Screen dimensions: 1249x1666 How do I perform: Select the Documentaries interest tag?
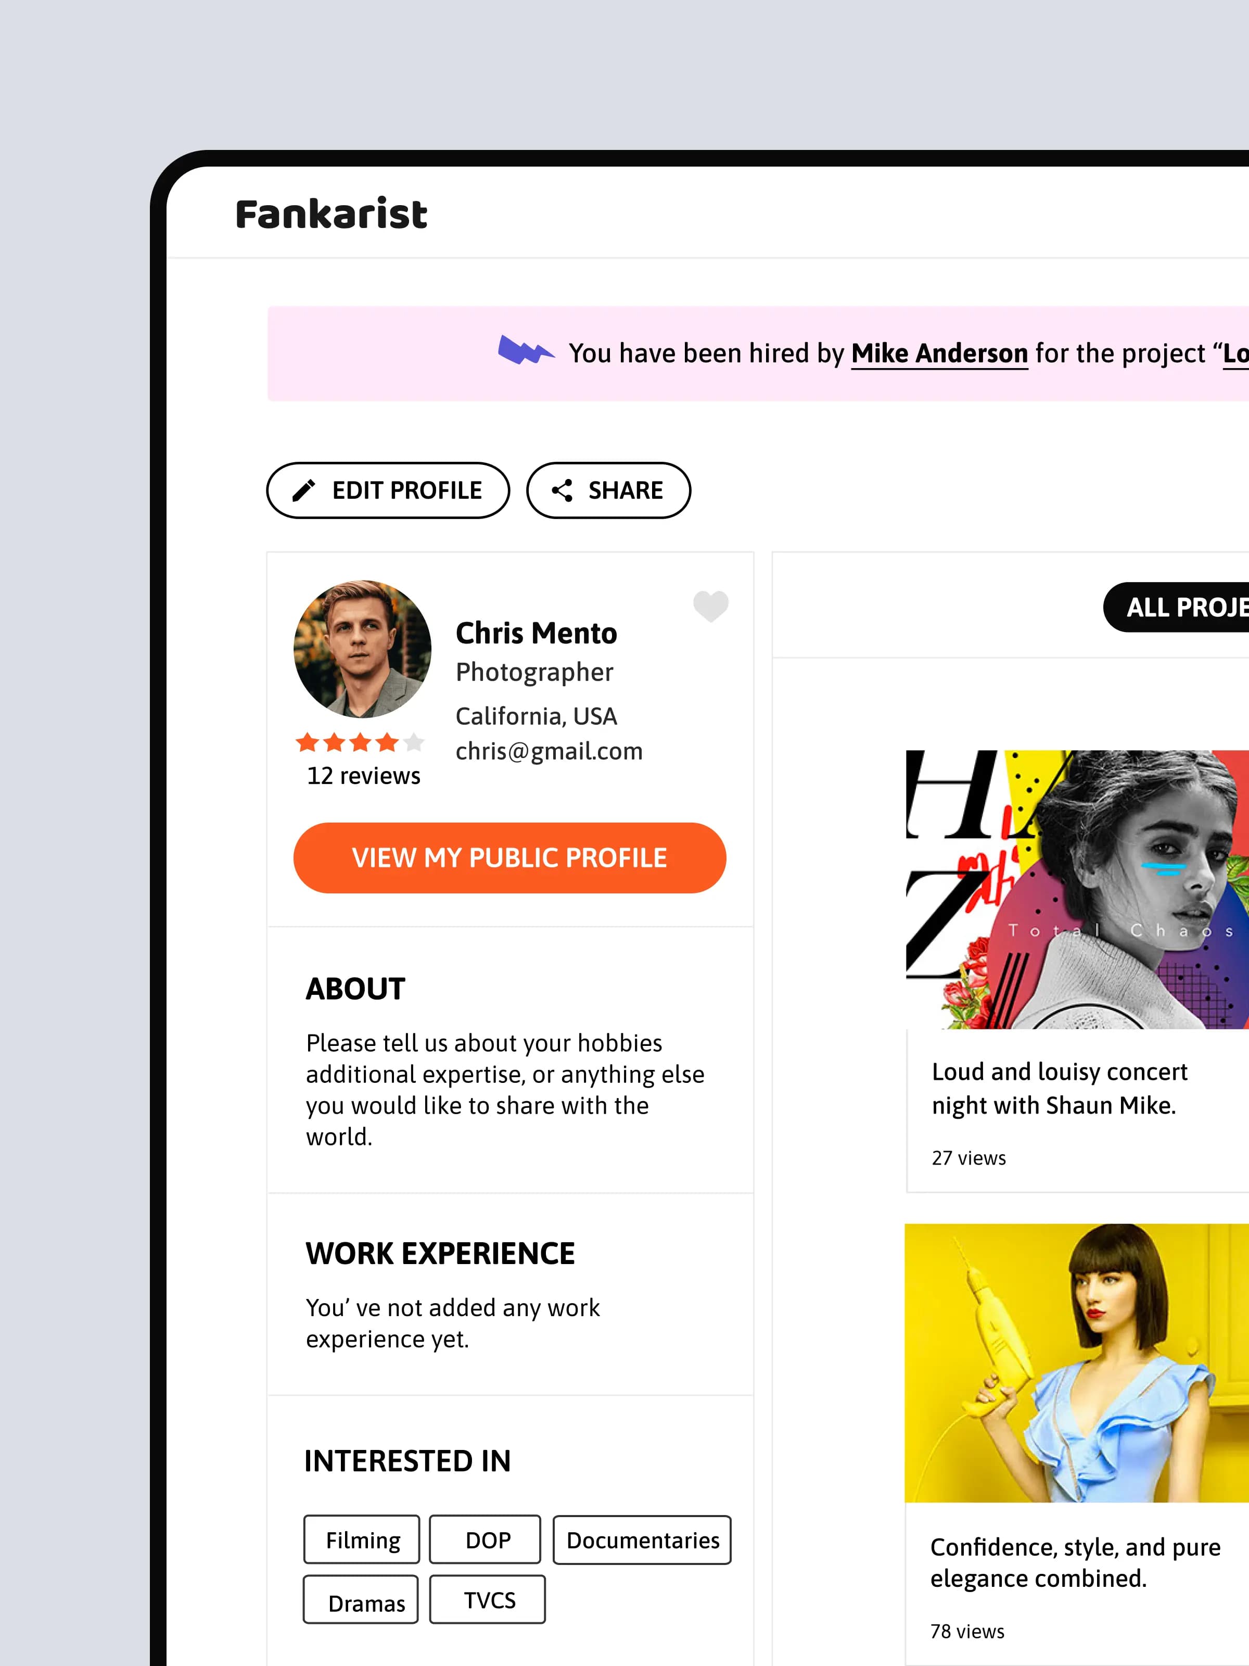[x=642, y=1539]
